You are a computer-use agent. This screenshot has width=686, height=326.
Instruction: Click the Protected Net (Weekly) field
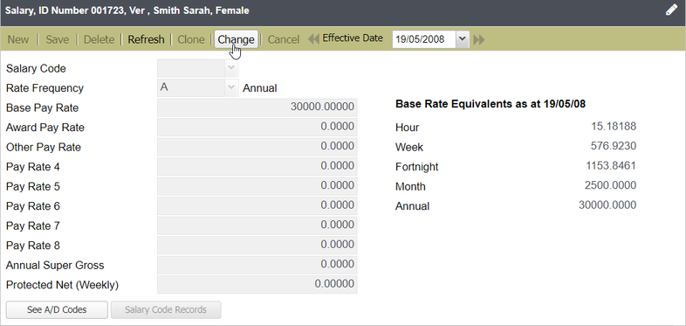[x=257, y=284]
